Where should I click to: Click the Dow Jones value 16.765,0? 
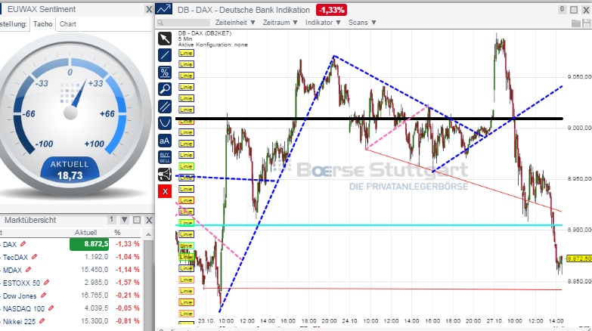[95, 295]
